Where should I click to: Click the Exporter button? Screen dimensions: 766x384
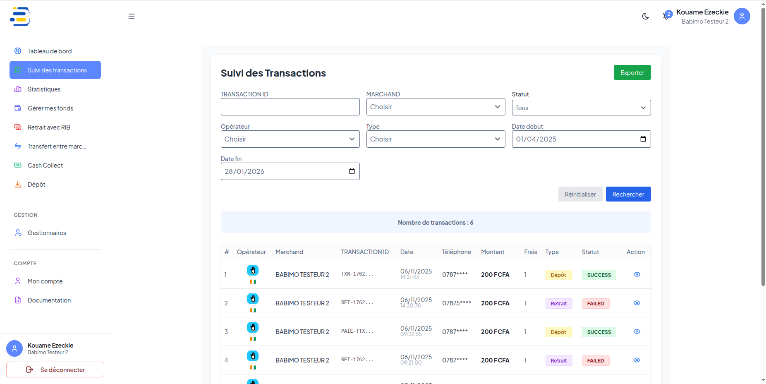632,72
